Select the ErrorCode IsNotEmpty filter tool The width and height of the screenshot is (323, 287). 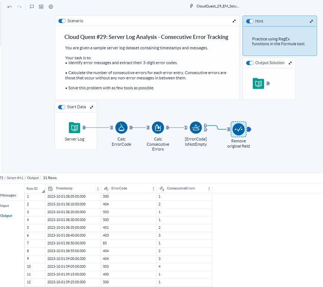(196, 128)
